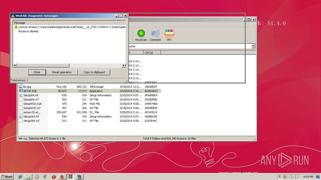Open Google Chrome from the taskbar
Screen dimensions: 321x180
coord(45,177)
